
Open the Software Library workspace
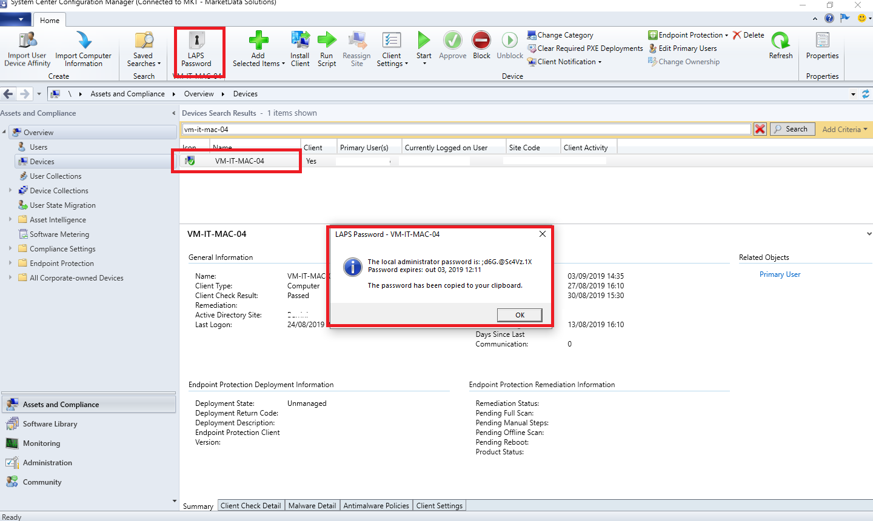tap(50, 424)
